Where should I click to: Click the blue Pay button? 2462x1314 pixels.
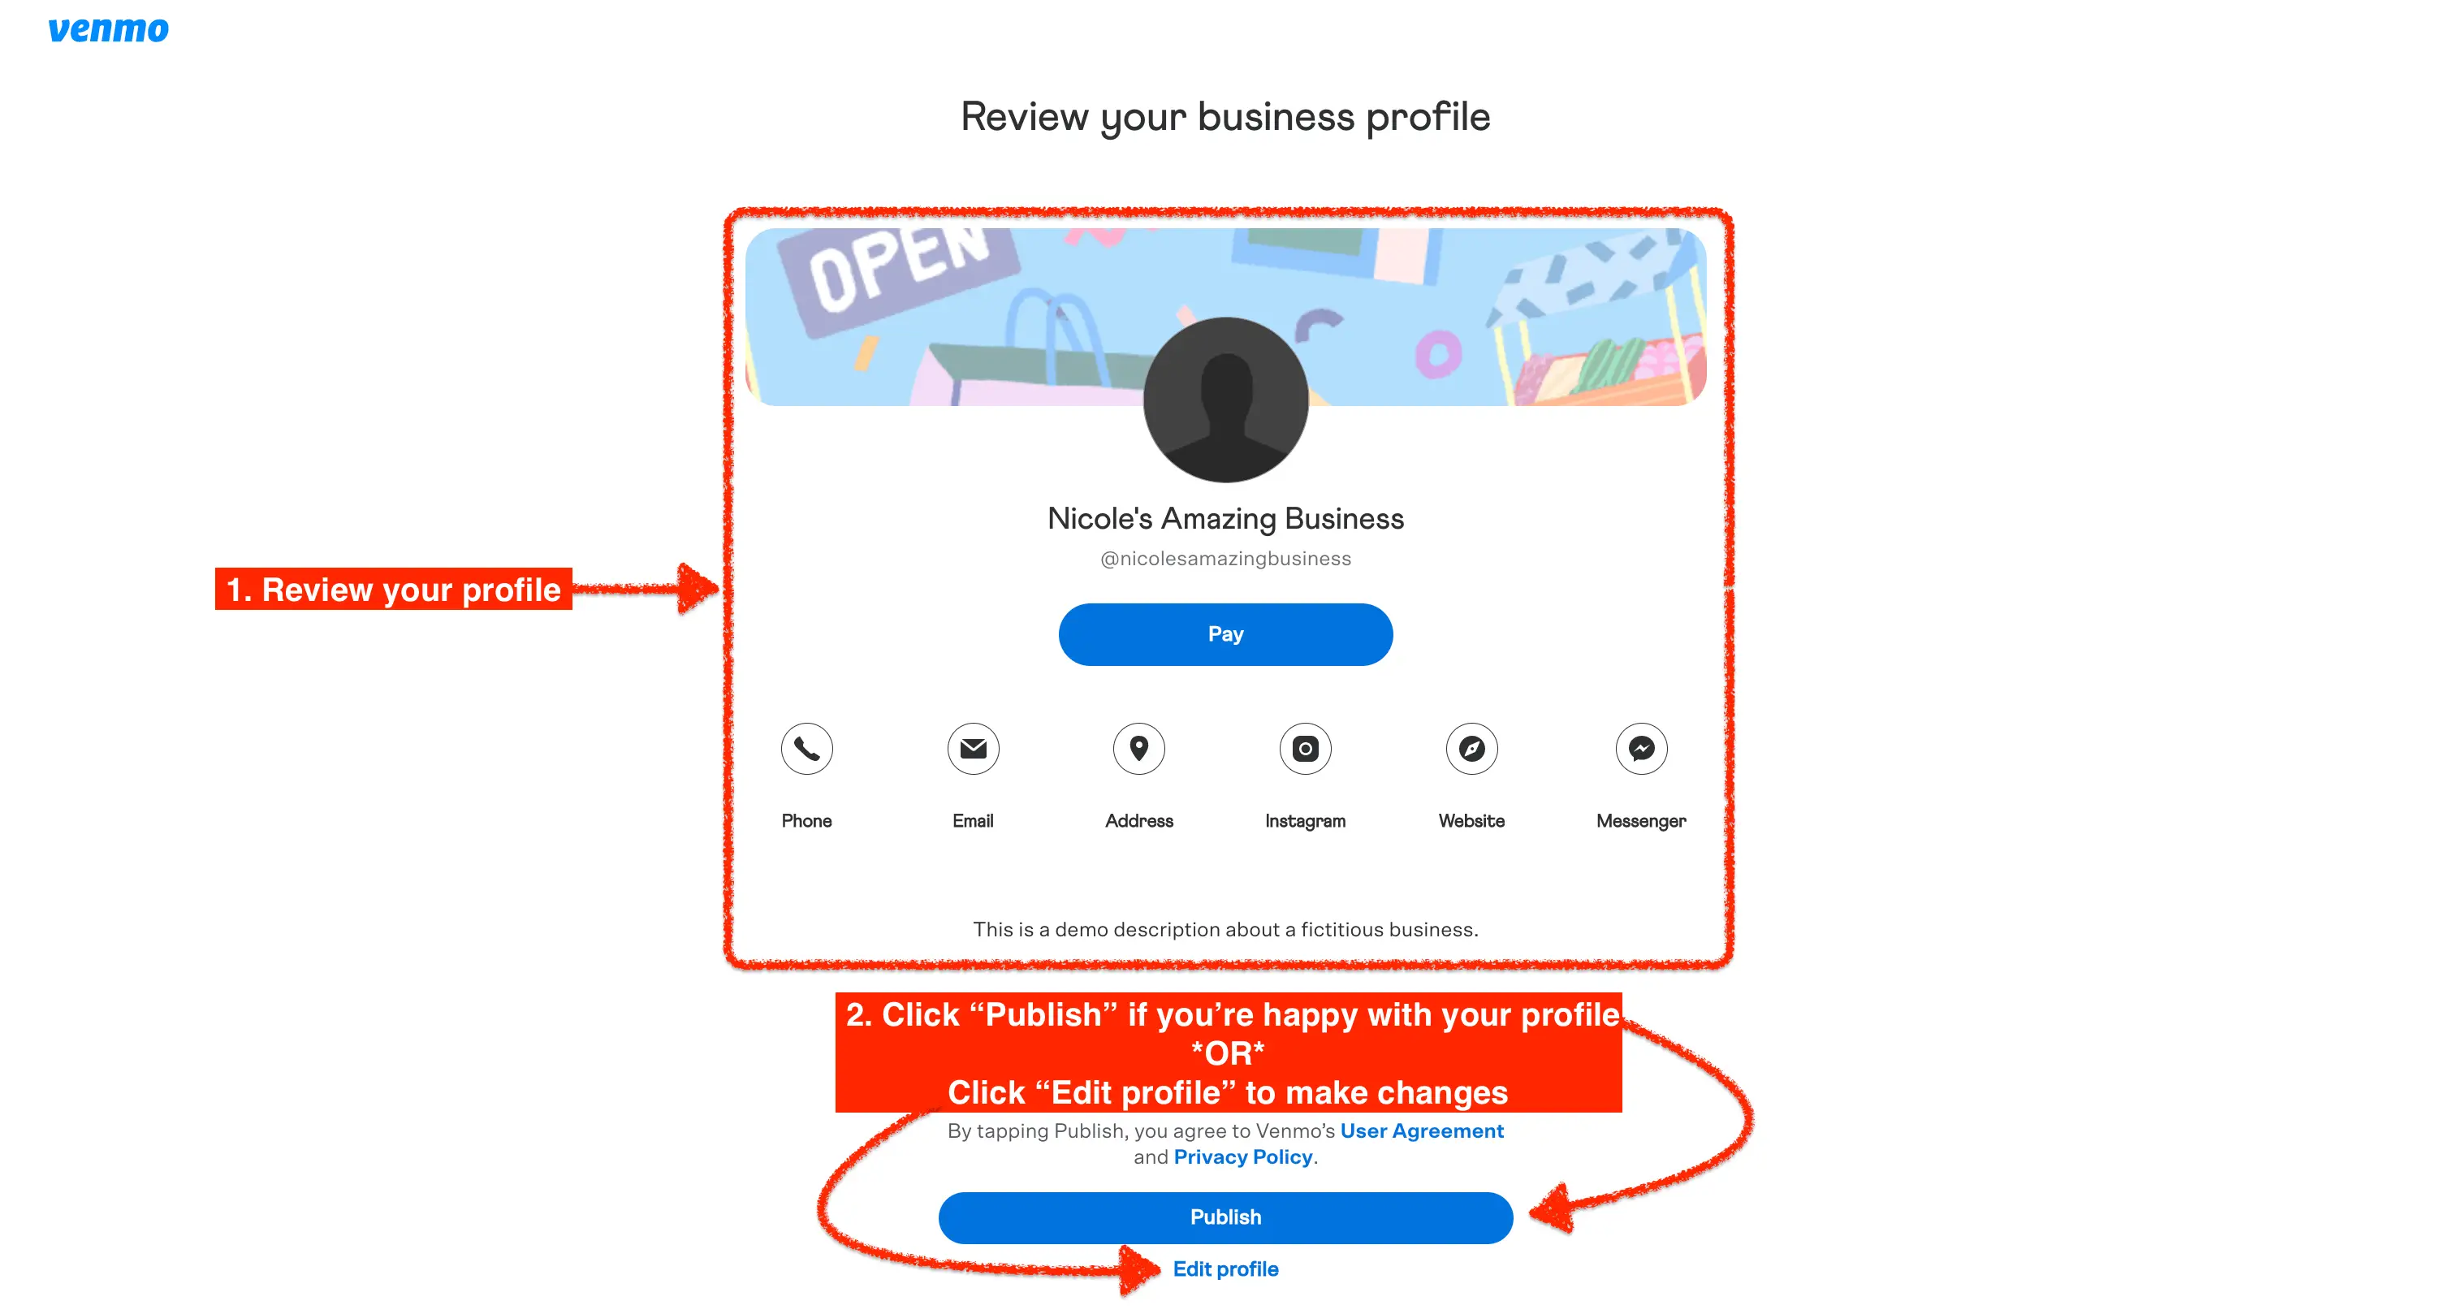[x=1225, y=633]
